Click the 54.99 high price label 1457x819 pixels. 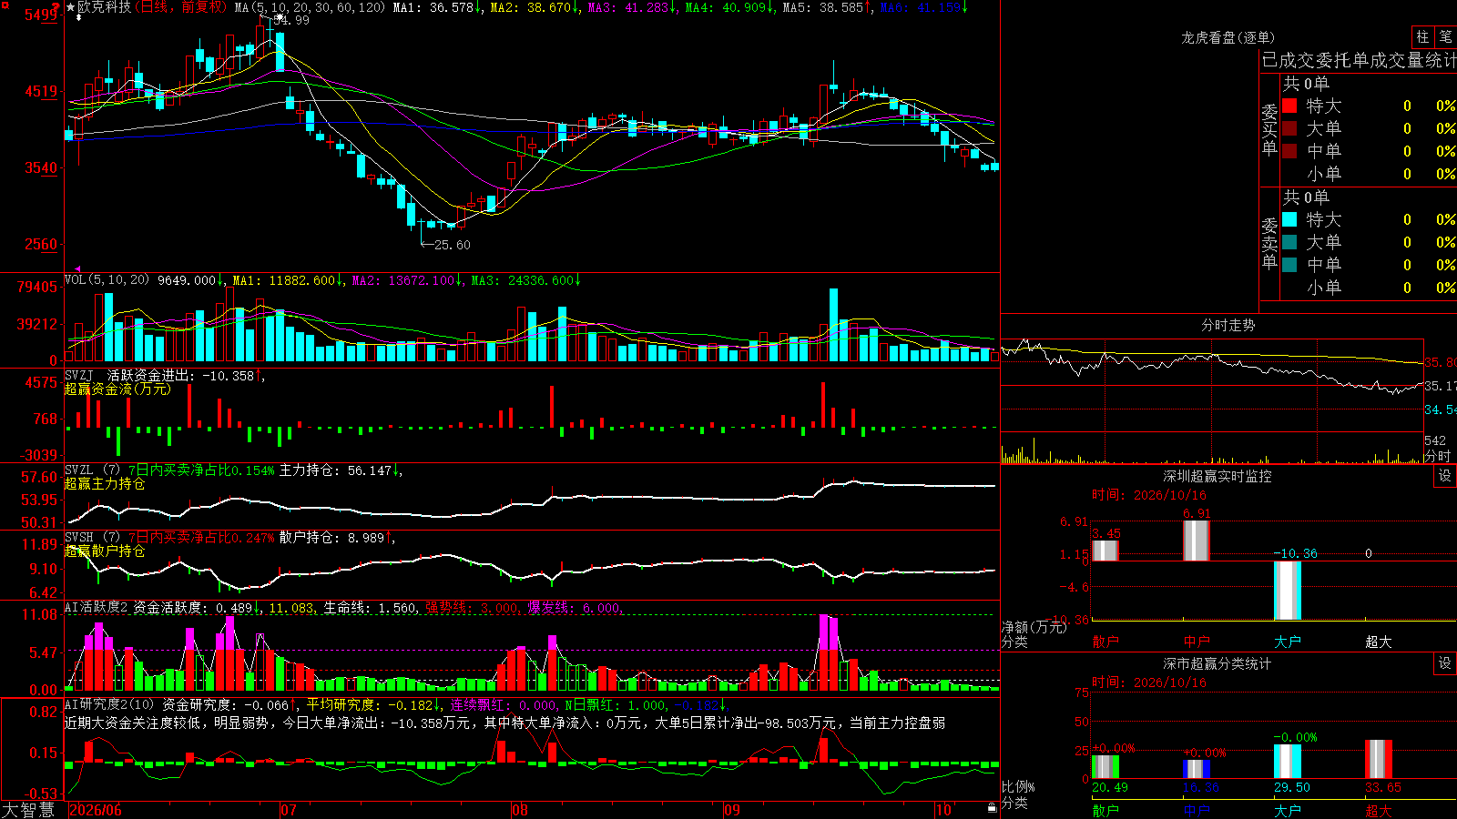(290, 20)
